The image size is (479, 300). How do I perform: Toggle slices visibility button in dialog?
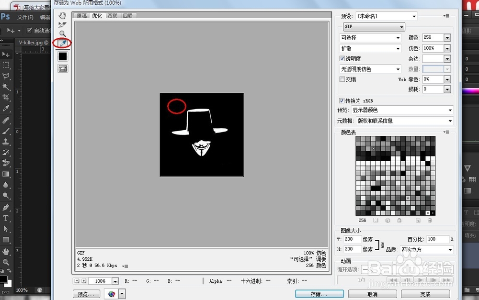63,69
